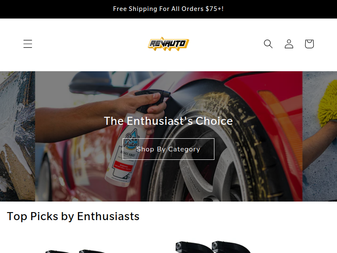Screen dimensions: 337x253
Task: Click the Shop By Category button
Action: point(168,149)
